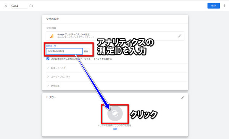
Task: Click the blue 保存 save button
Action: pos(213,6)
